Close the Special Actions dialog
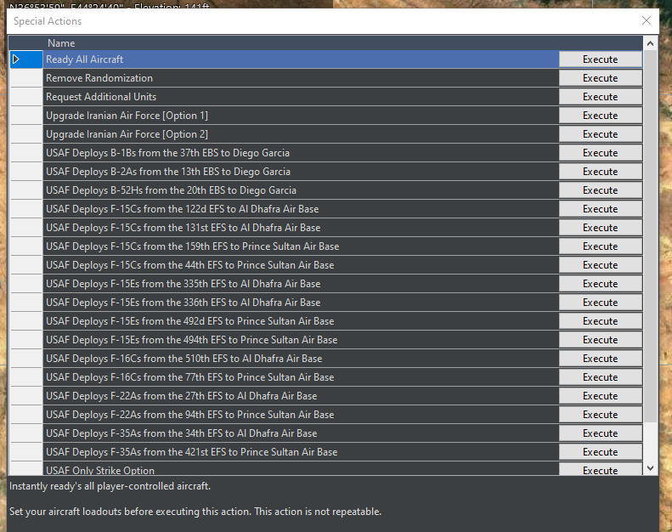Screen dimensions: 672x532 (647, 20)
